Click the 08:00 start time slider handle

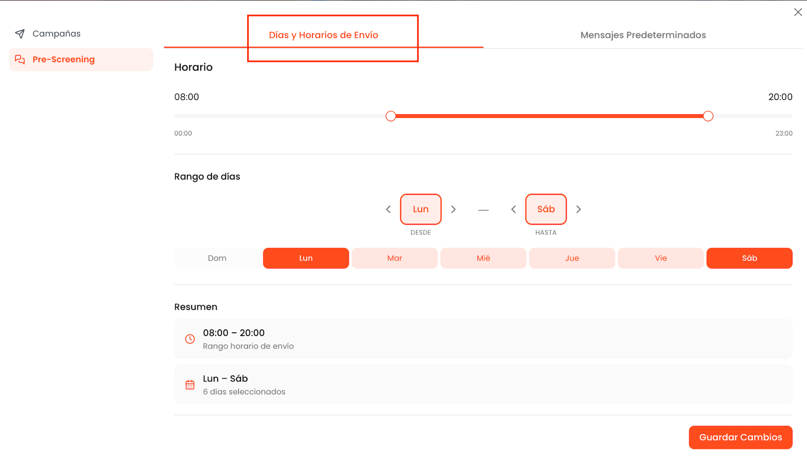point(390,116)
